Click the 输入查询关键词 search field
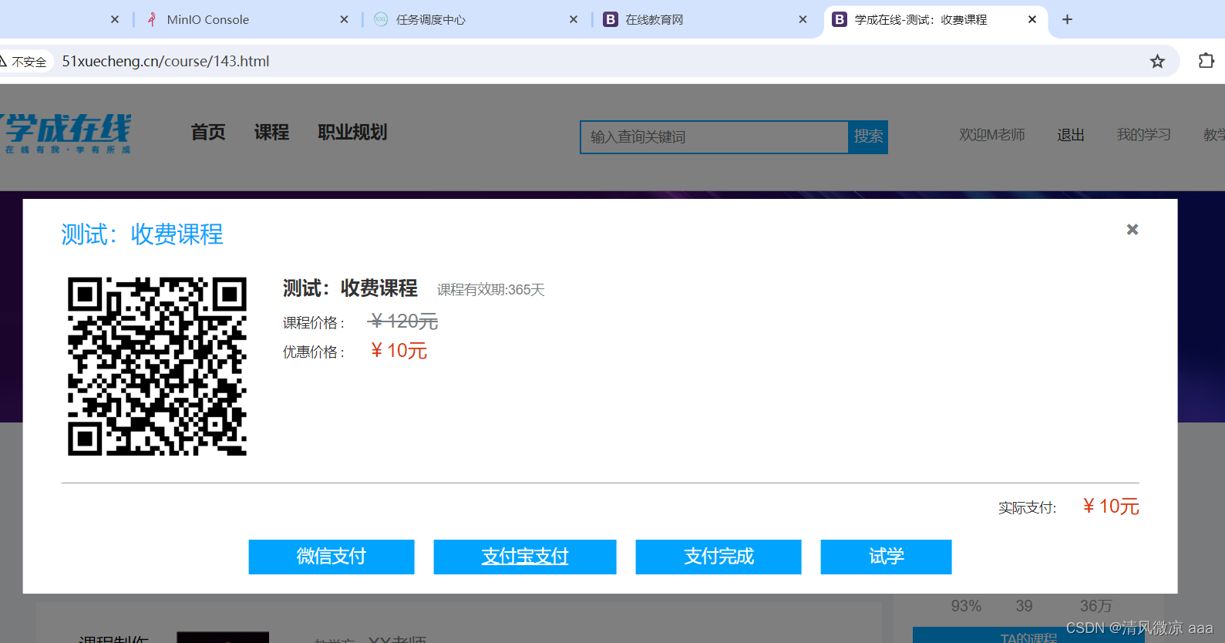Screen dimensions: 1225x643 click(x=715, y=136)
